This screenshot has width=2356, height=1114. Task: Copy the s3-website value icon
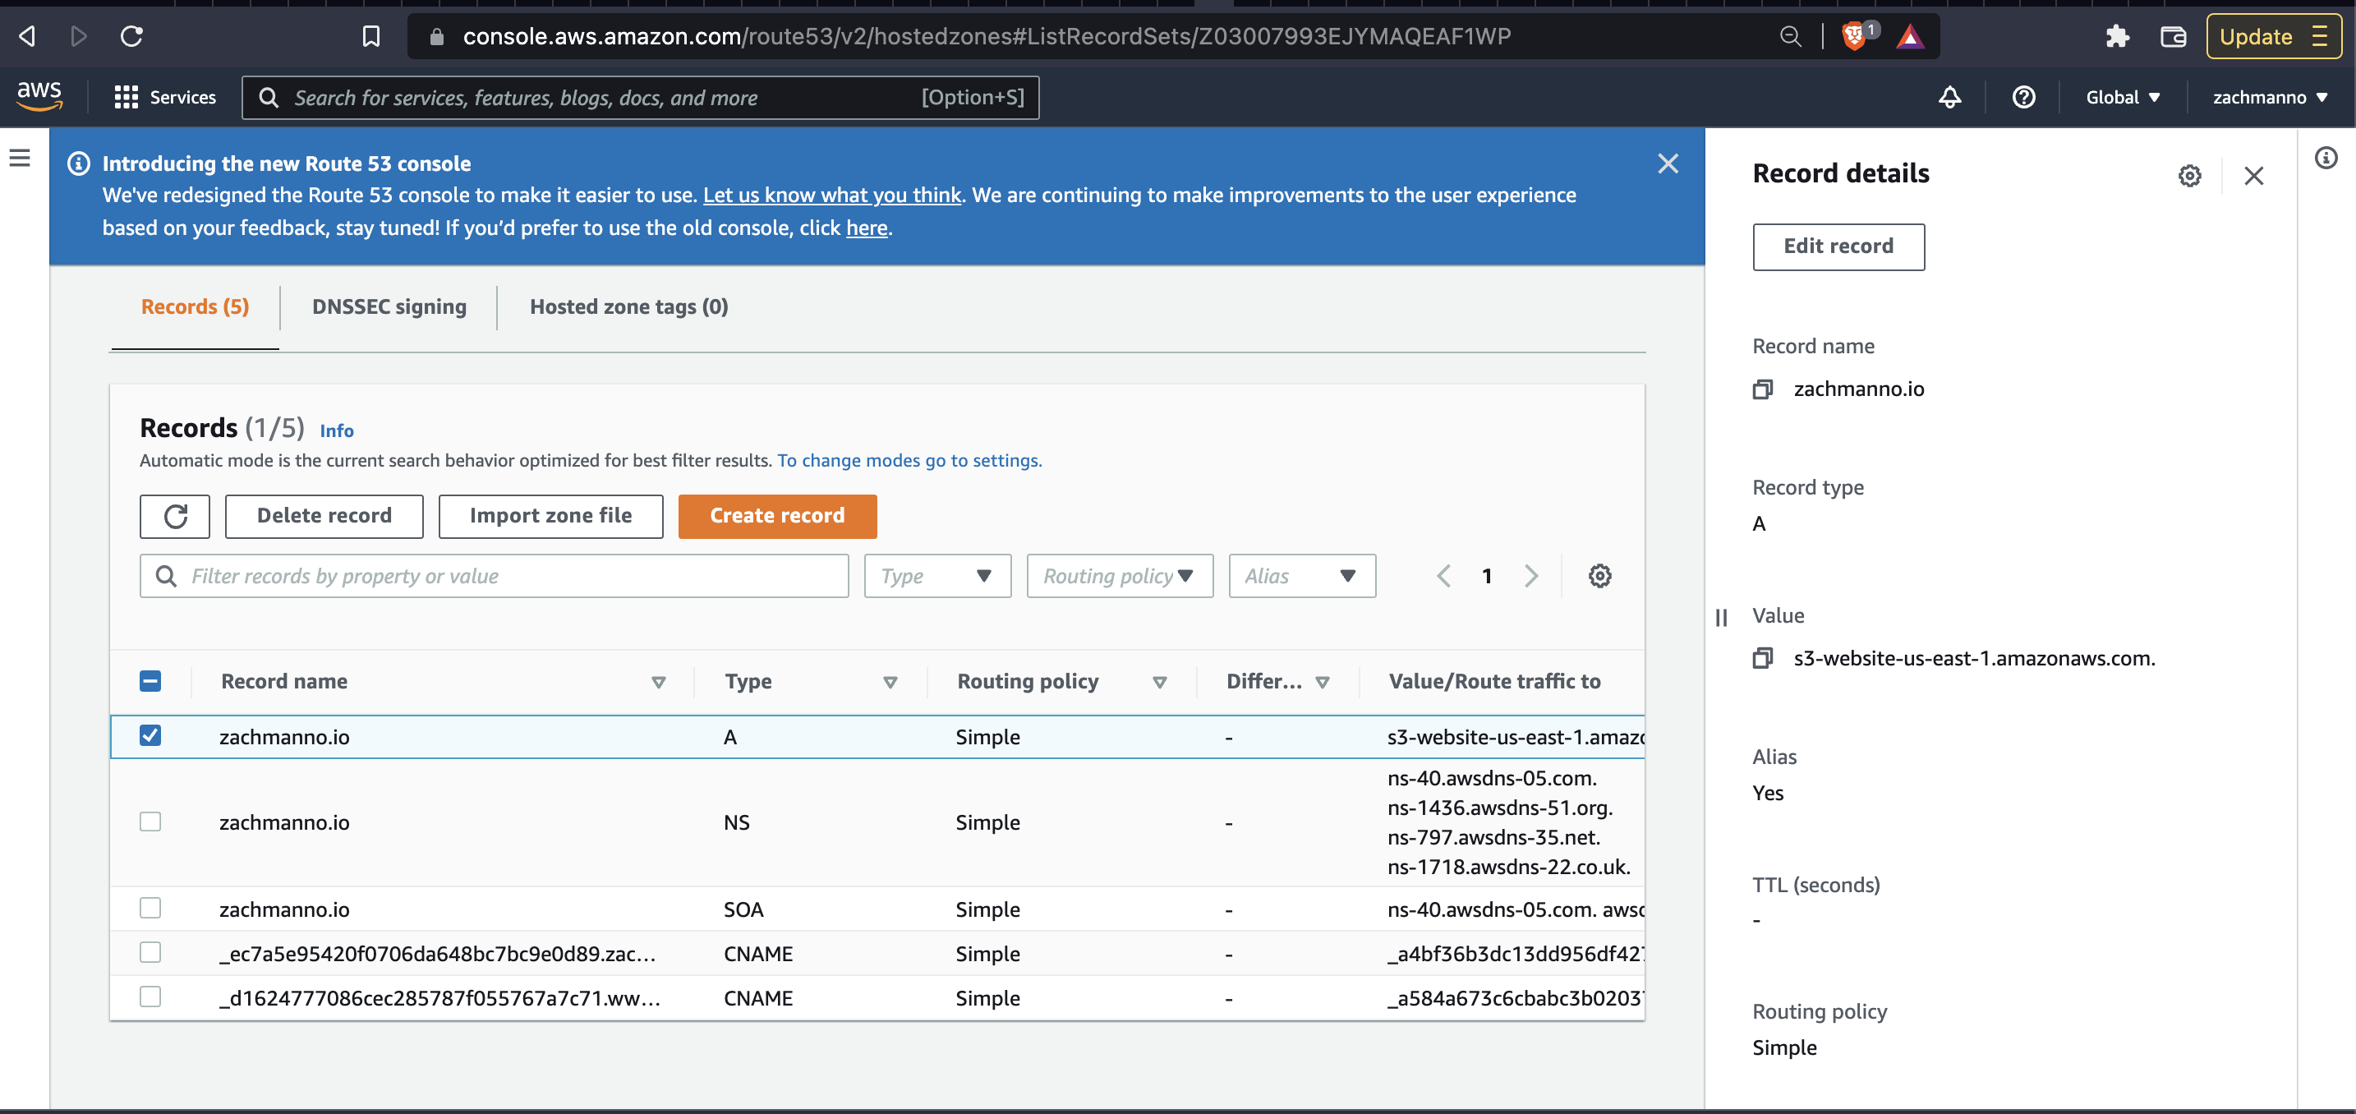(1761, 659)
